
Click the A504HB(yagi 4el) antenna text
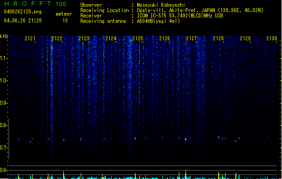(158, 21)
